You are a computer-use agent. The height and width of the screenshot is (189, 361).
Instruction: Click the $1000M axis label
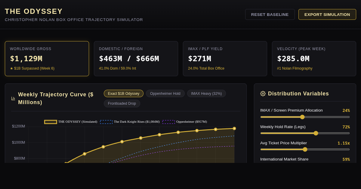(x=19, y=142)
